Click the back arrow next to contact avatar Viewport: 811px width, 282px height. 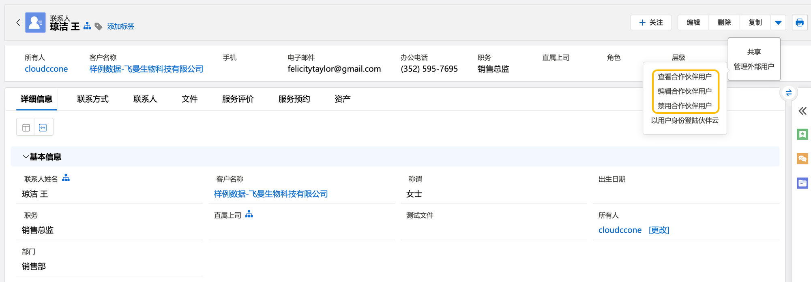tap(18, 23)
